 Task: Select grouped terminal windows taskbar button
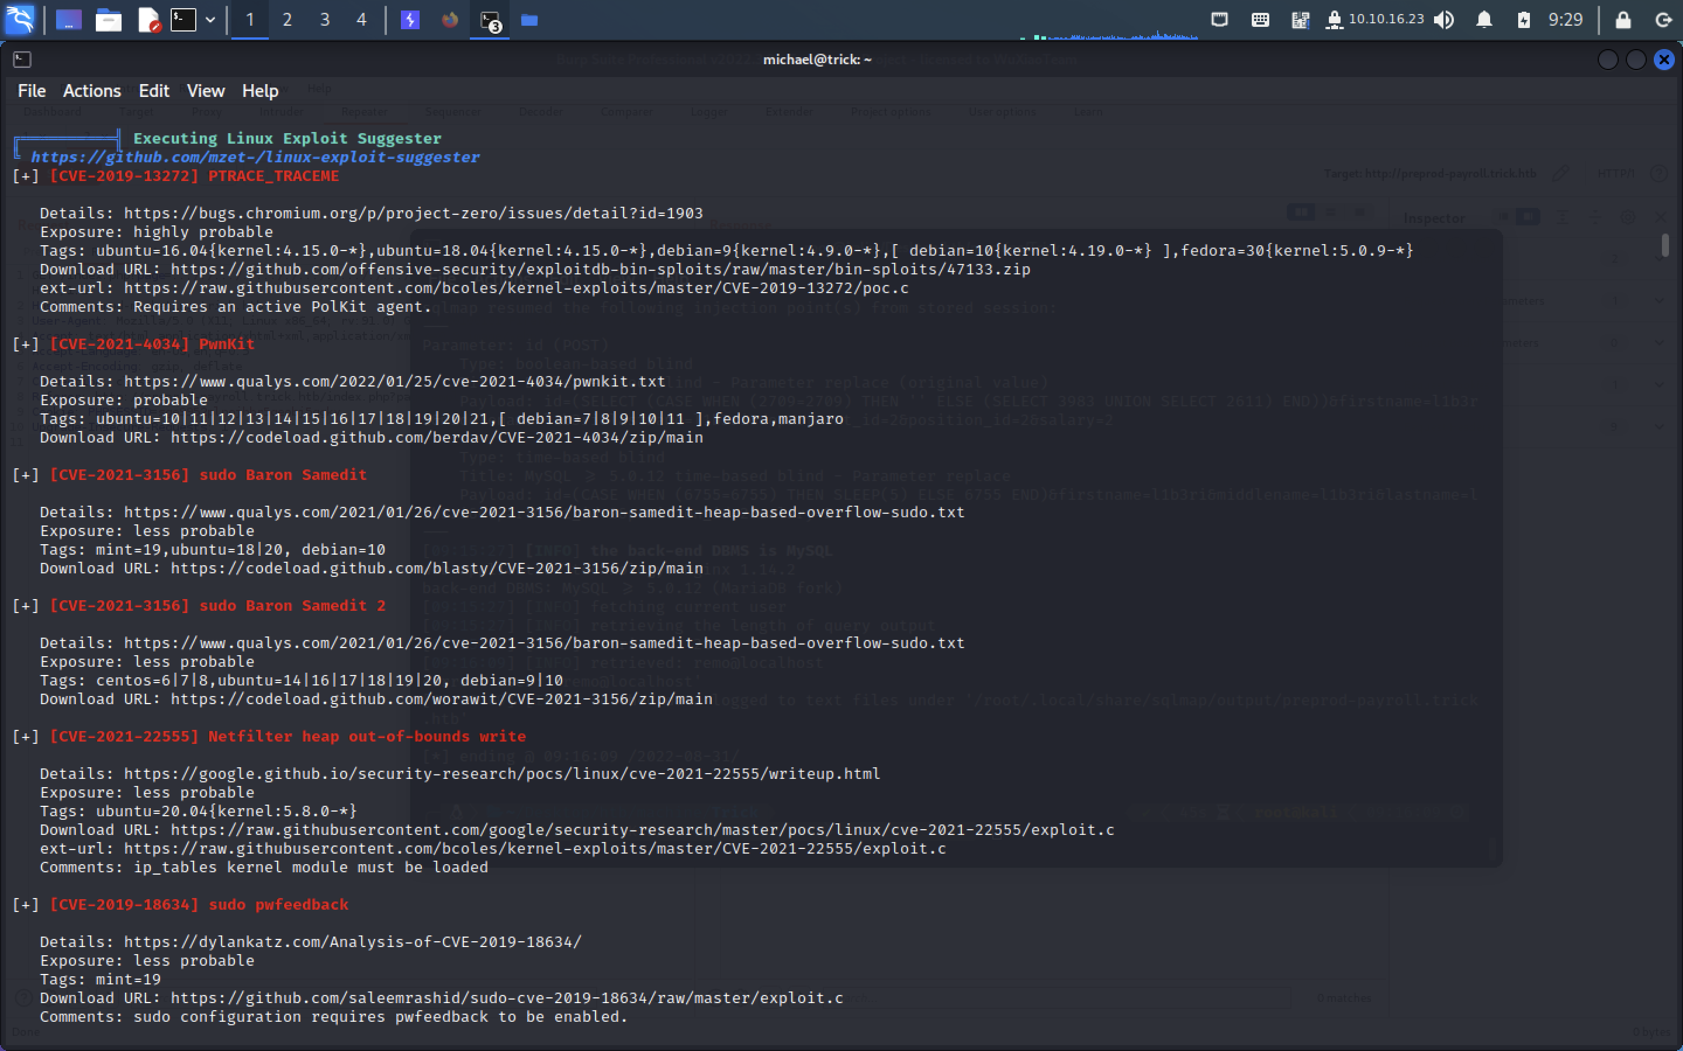click(490, 20)
